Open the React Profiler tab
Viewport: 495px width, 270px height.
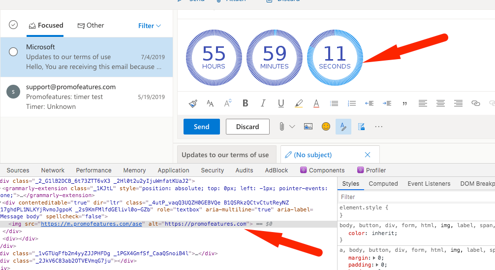click(371, 170)
